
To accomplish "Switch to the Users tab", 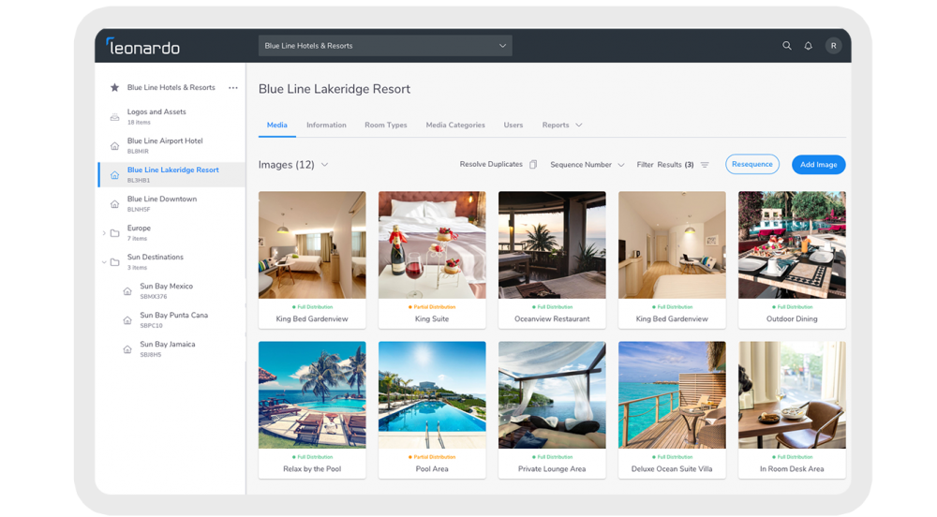I will pyautogui.click(x=513, y=125).
